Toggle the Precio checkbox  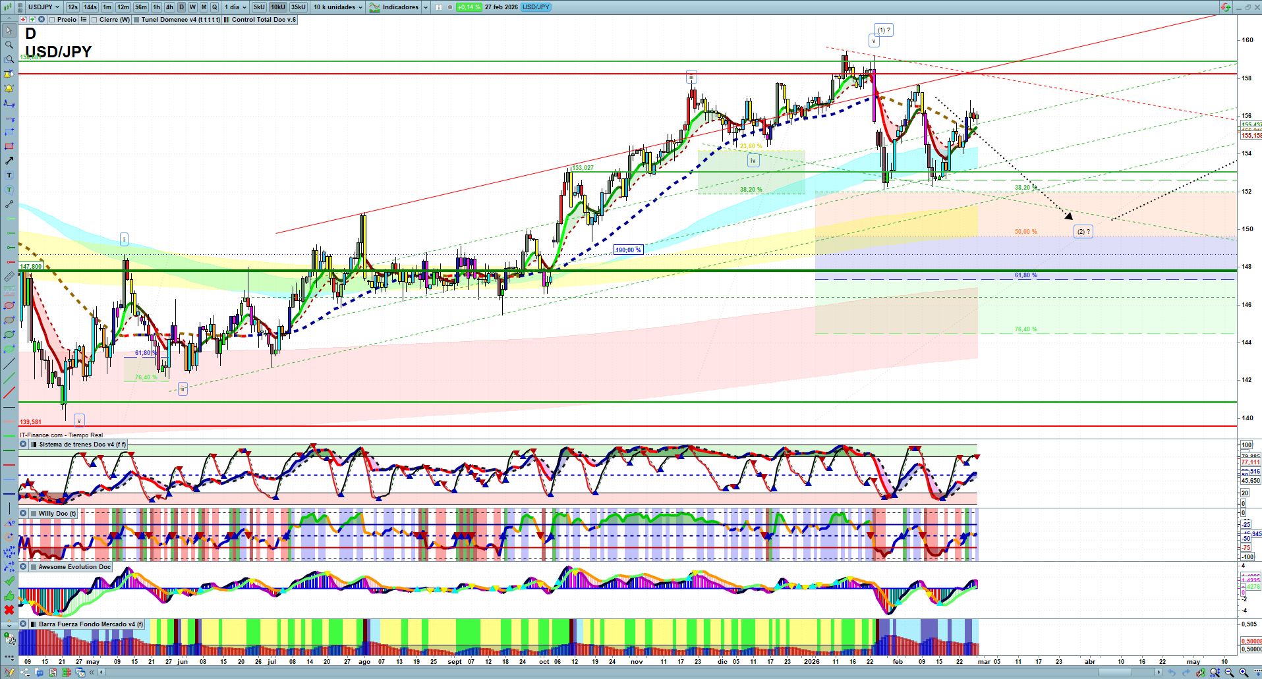coord(52,20)
